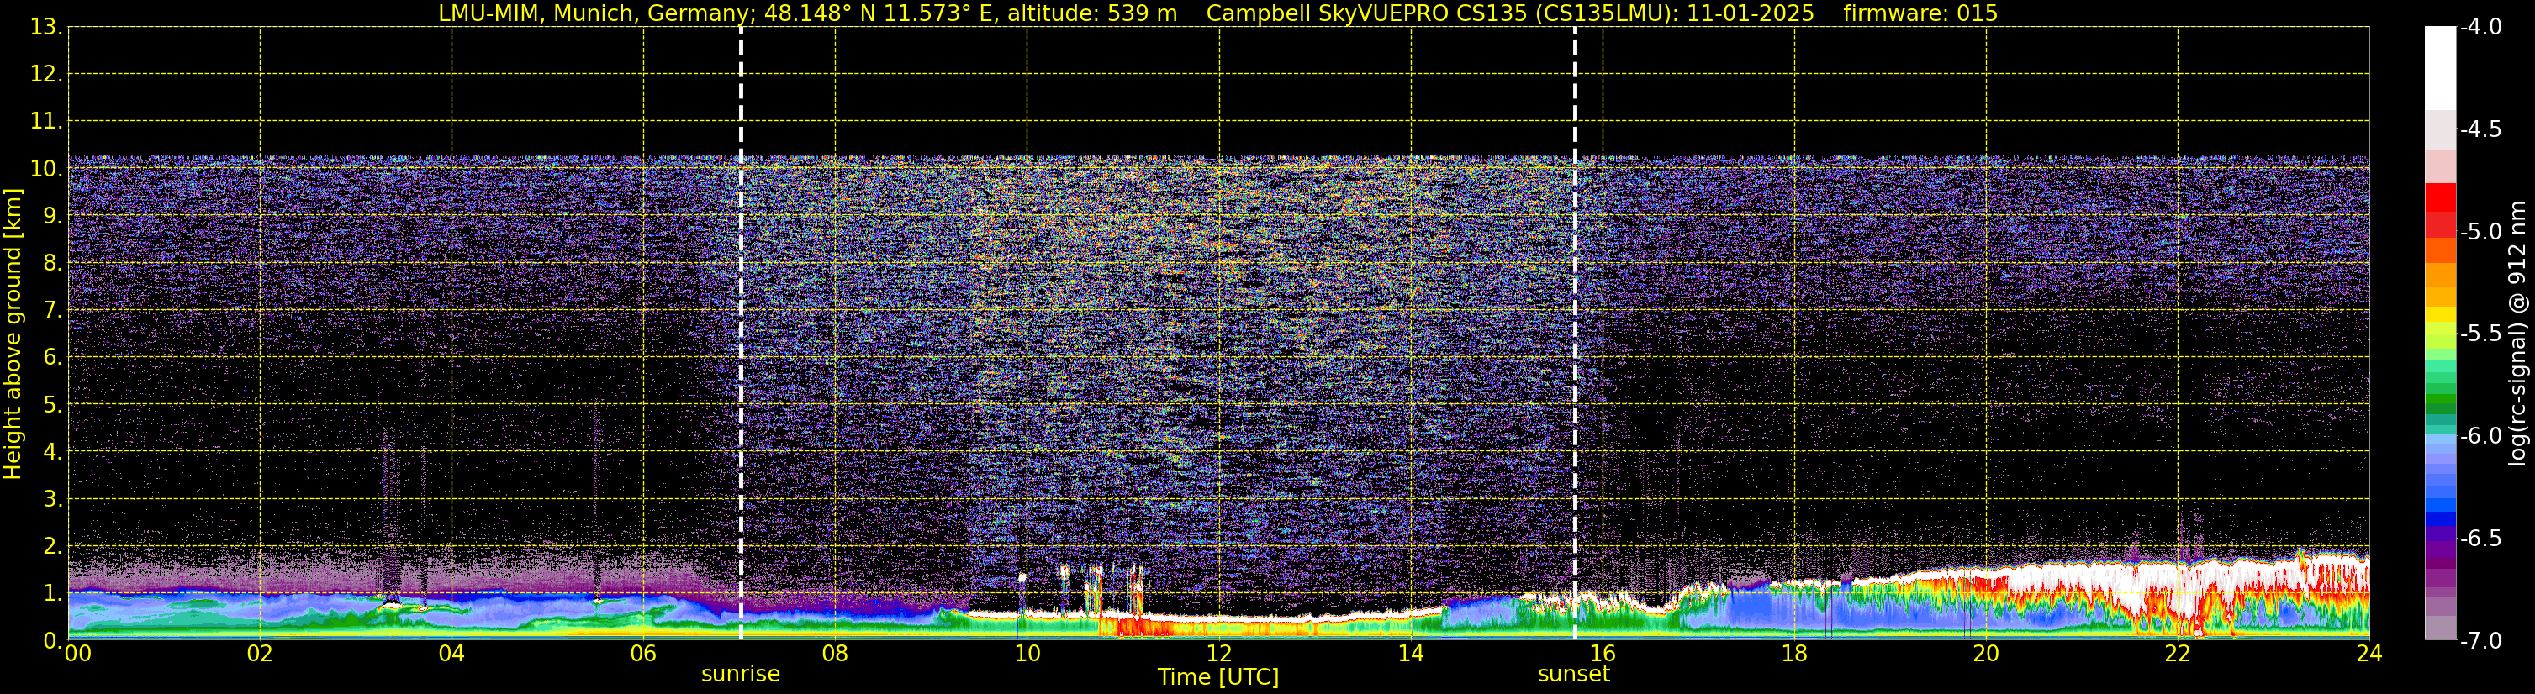Click the height tick label '7.'
2535x694 pixels.
click(52, 311)
